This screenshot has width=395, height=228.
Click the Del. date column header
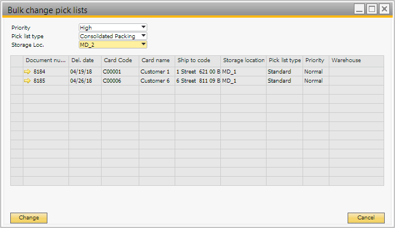[x=84, y=60]
